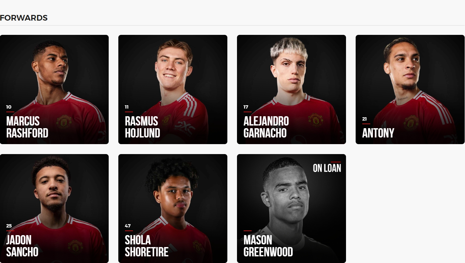
Task: Click the Mason Greenwood name text
Action: [268, 246]
